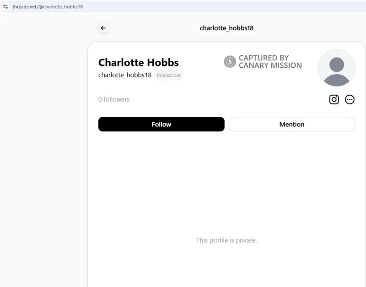View the 0 followers list
The image size is (366, 287).
[113, 99]
